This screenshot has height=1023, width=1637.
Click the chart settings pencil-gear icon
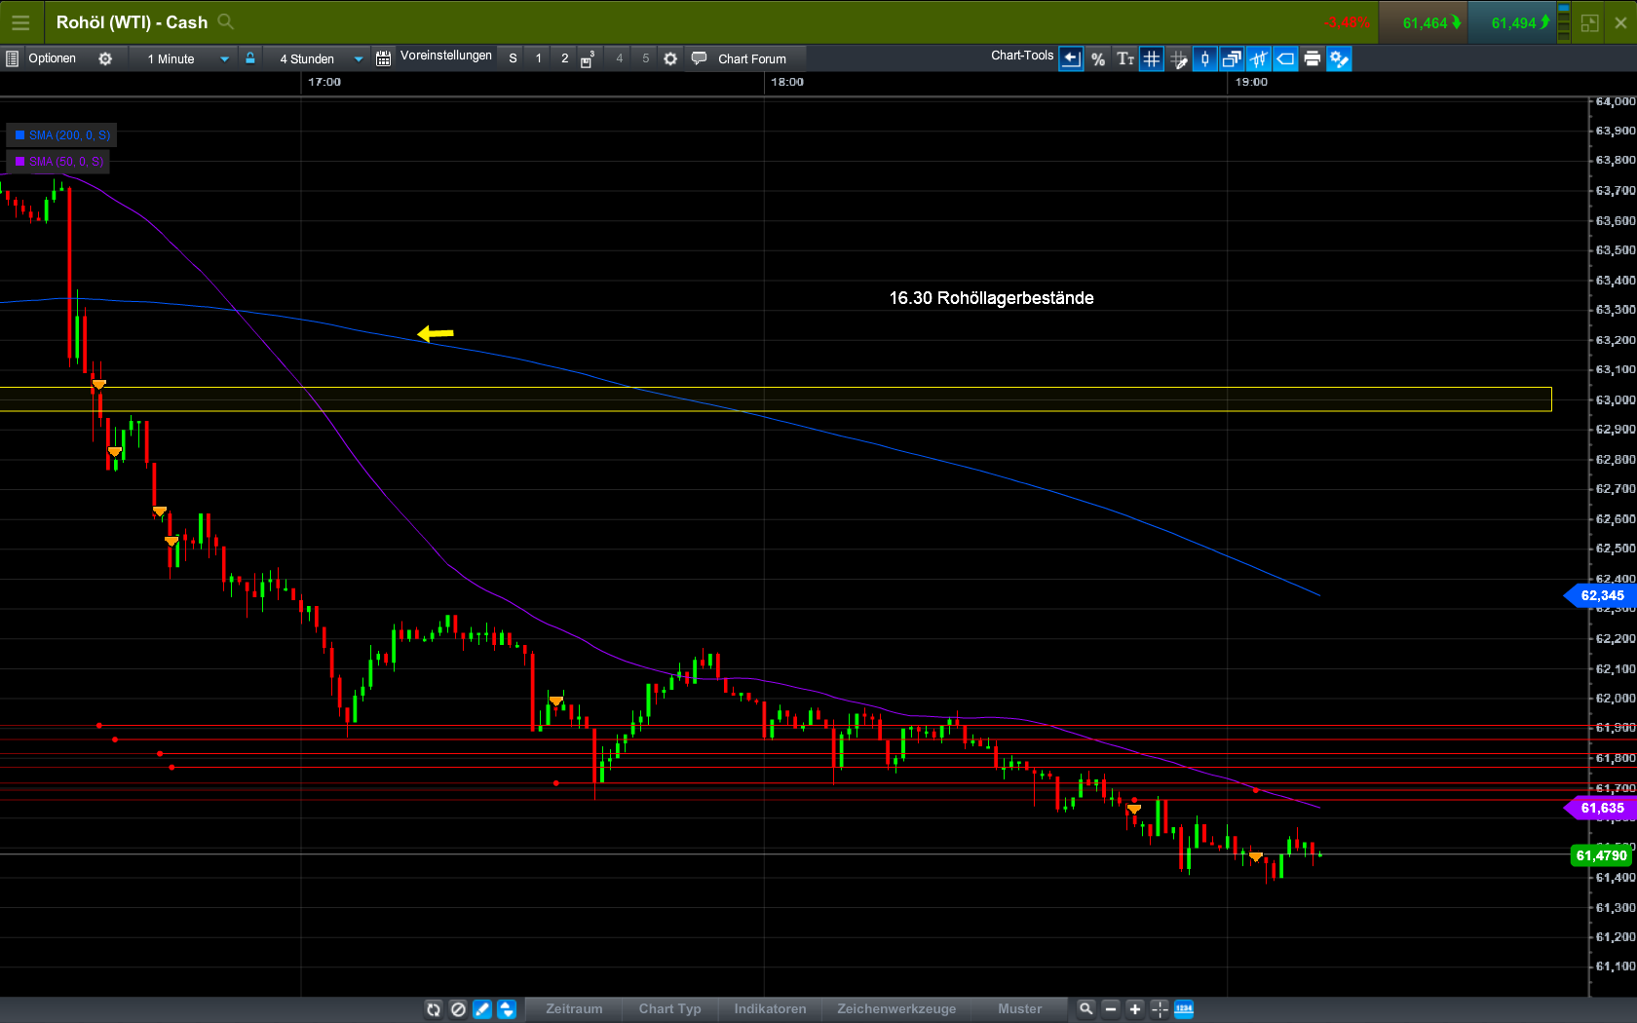point(1340,58)
